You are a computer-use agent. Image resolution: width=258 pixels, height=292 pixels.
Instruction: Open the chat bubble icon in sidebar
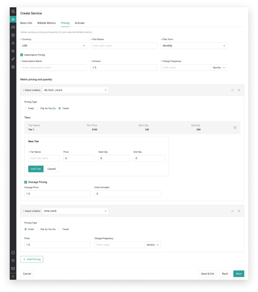[x=13, y=252]
